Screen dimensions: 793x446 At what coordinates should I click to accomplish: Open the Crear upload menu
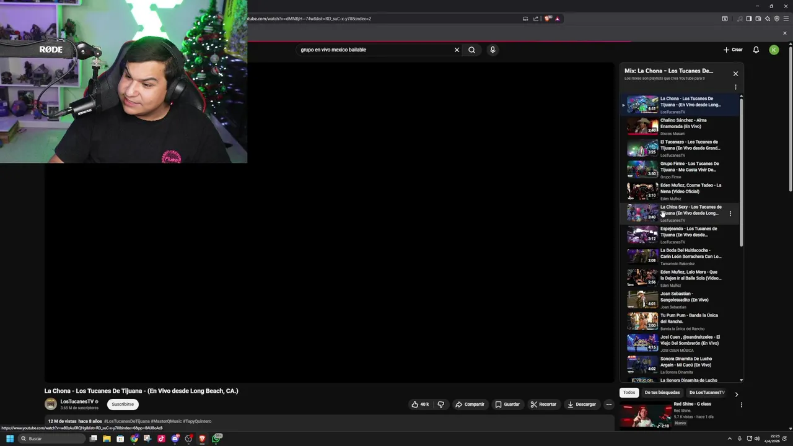(x=733, y=50)
